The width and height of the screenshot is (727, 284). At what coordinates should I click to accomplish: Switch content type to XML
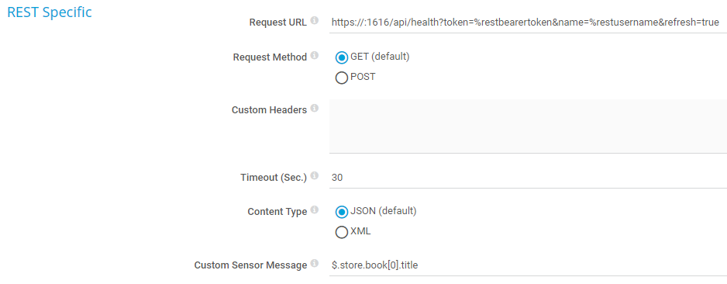(342, 232)
